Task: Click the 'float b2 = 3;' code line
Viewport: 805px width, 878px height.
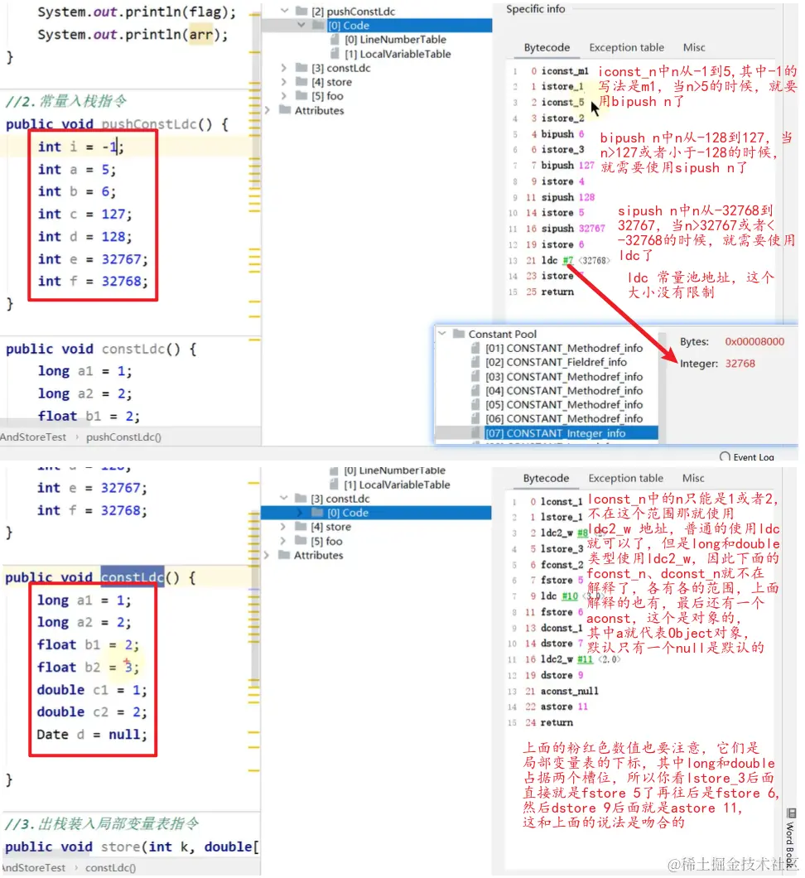Action: [88, 667]
